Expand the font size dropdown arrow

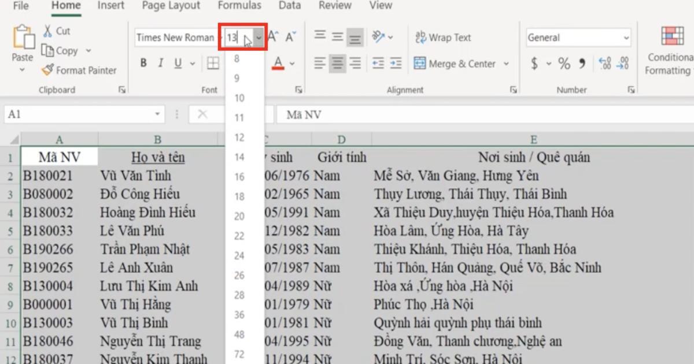tap(259, 38)
